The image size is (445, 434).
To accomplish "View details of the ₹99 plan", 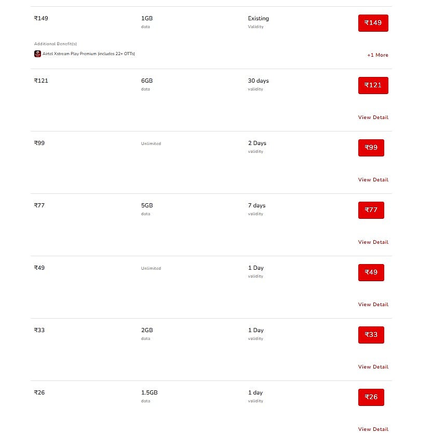I will [373, 180].
